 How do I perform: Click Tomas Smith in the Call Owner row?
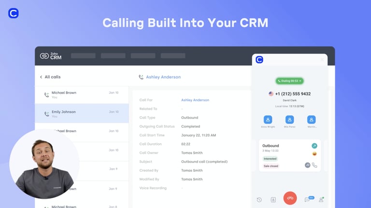click(192, 153)
